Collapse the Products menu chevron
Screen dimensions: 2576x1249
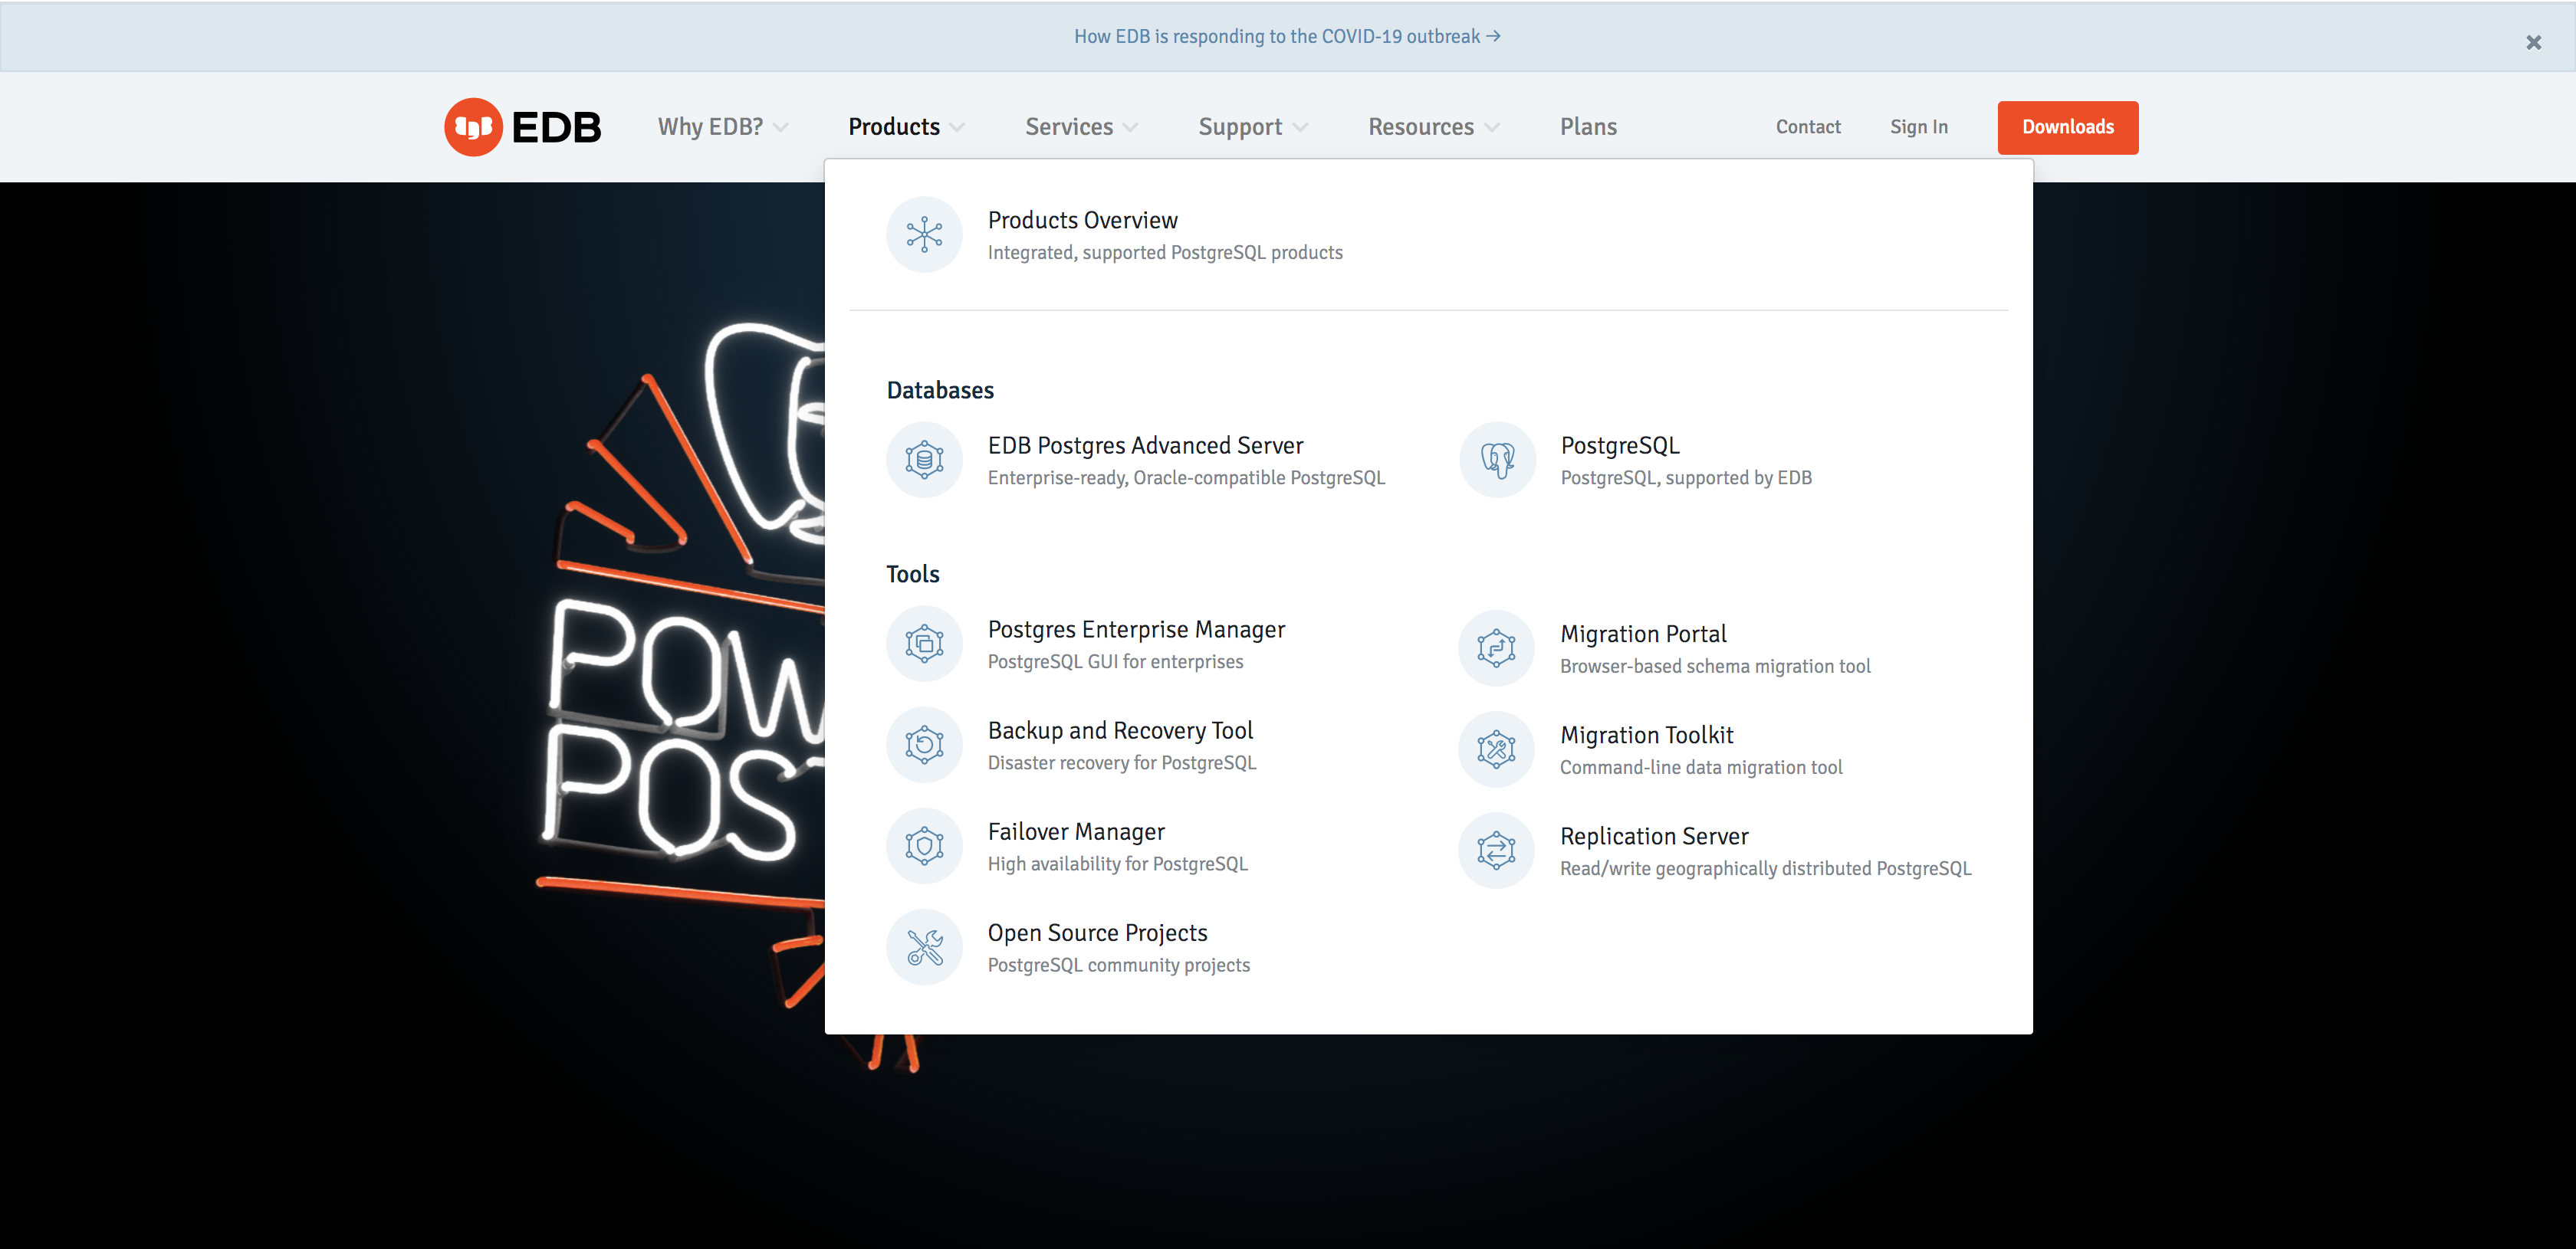pos(957,128)
